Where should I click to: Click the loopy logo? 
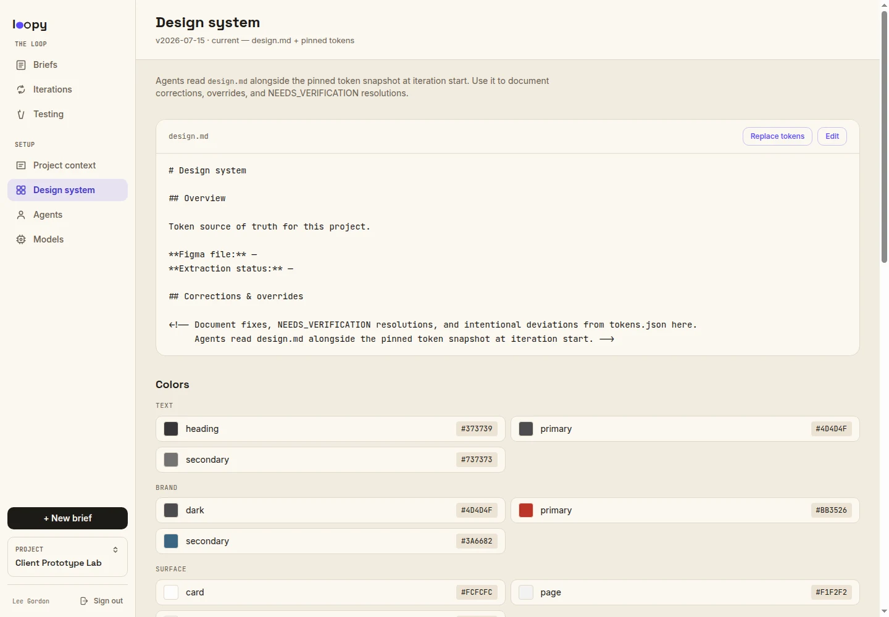[30, 25]
